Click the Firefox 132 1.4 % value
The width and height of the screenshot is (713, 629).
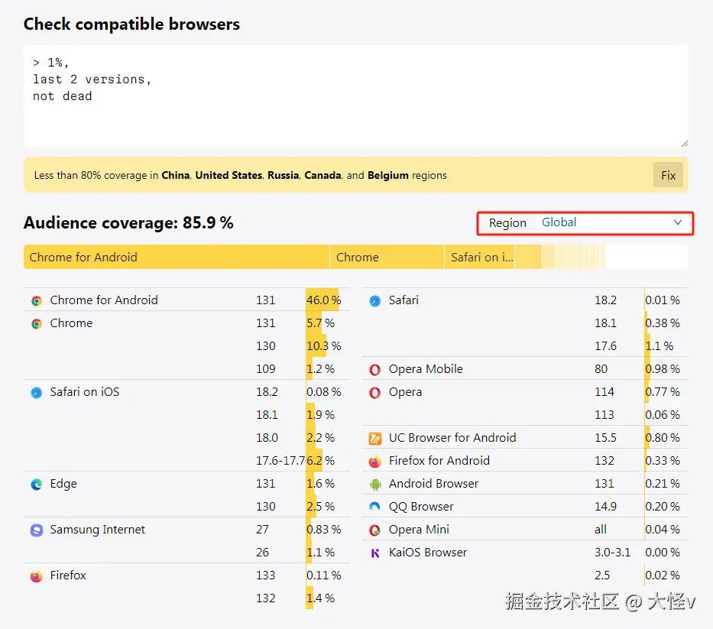320,598
